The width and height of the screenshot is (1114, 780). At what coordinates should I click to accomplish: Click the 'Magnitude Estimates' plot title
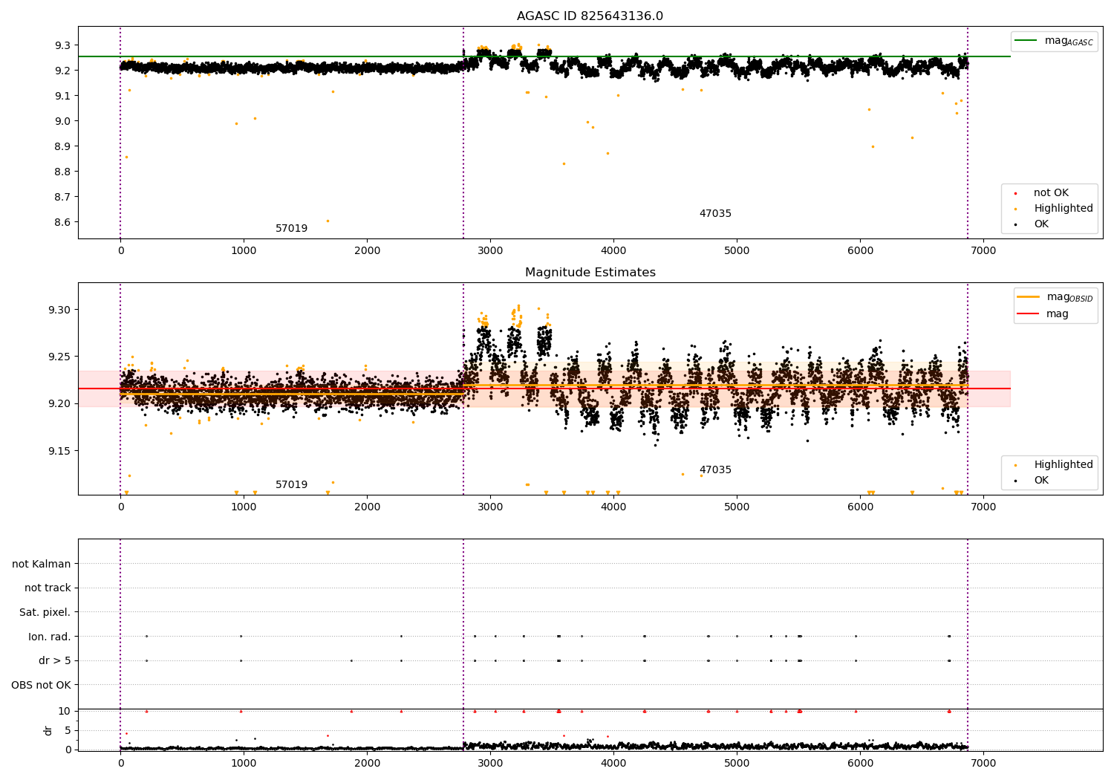(590, 273)
